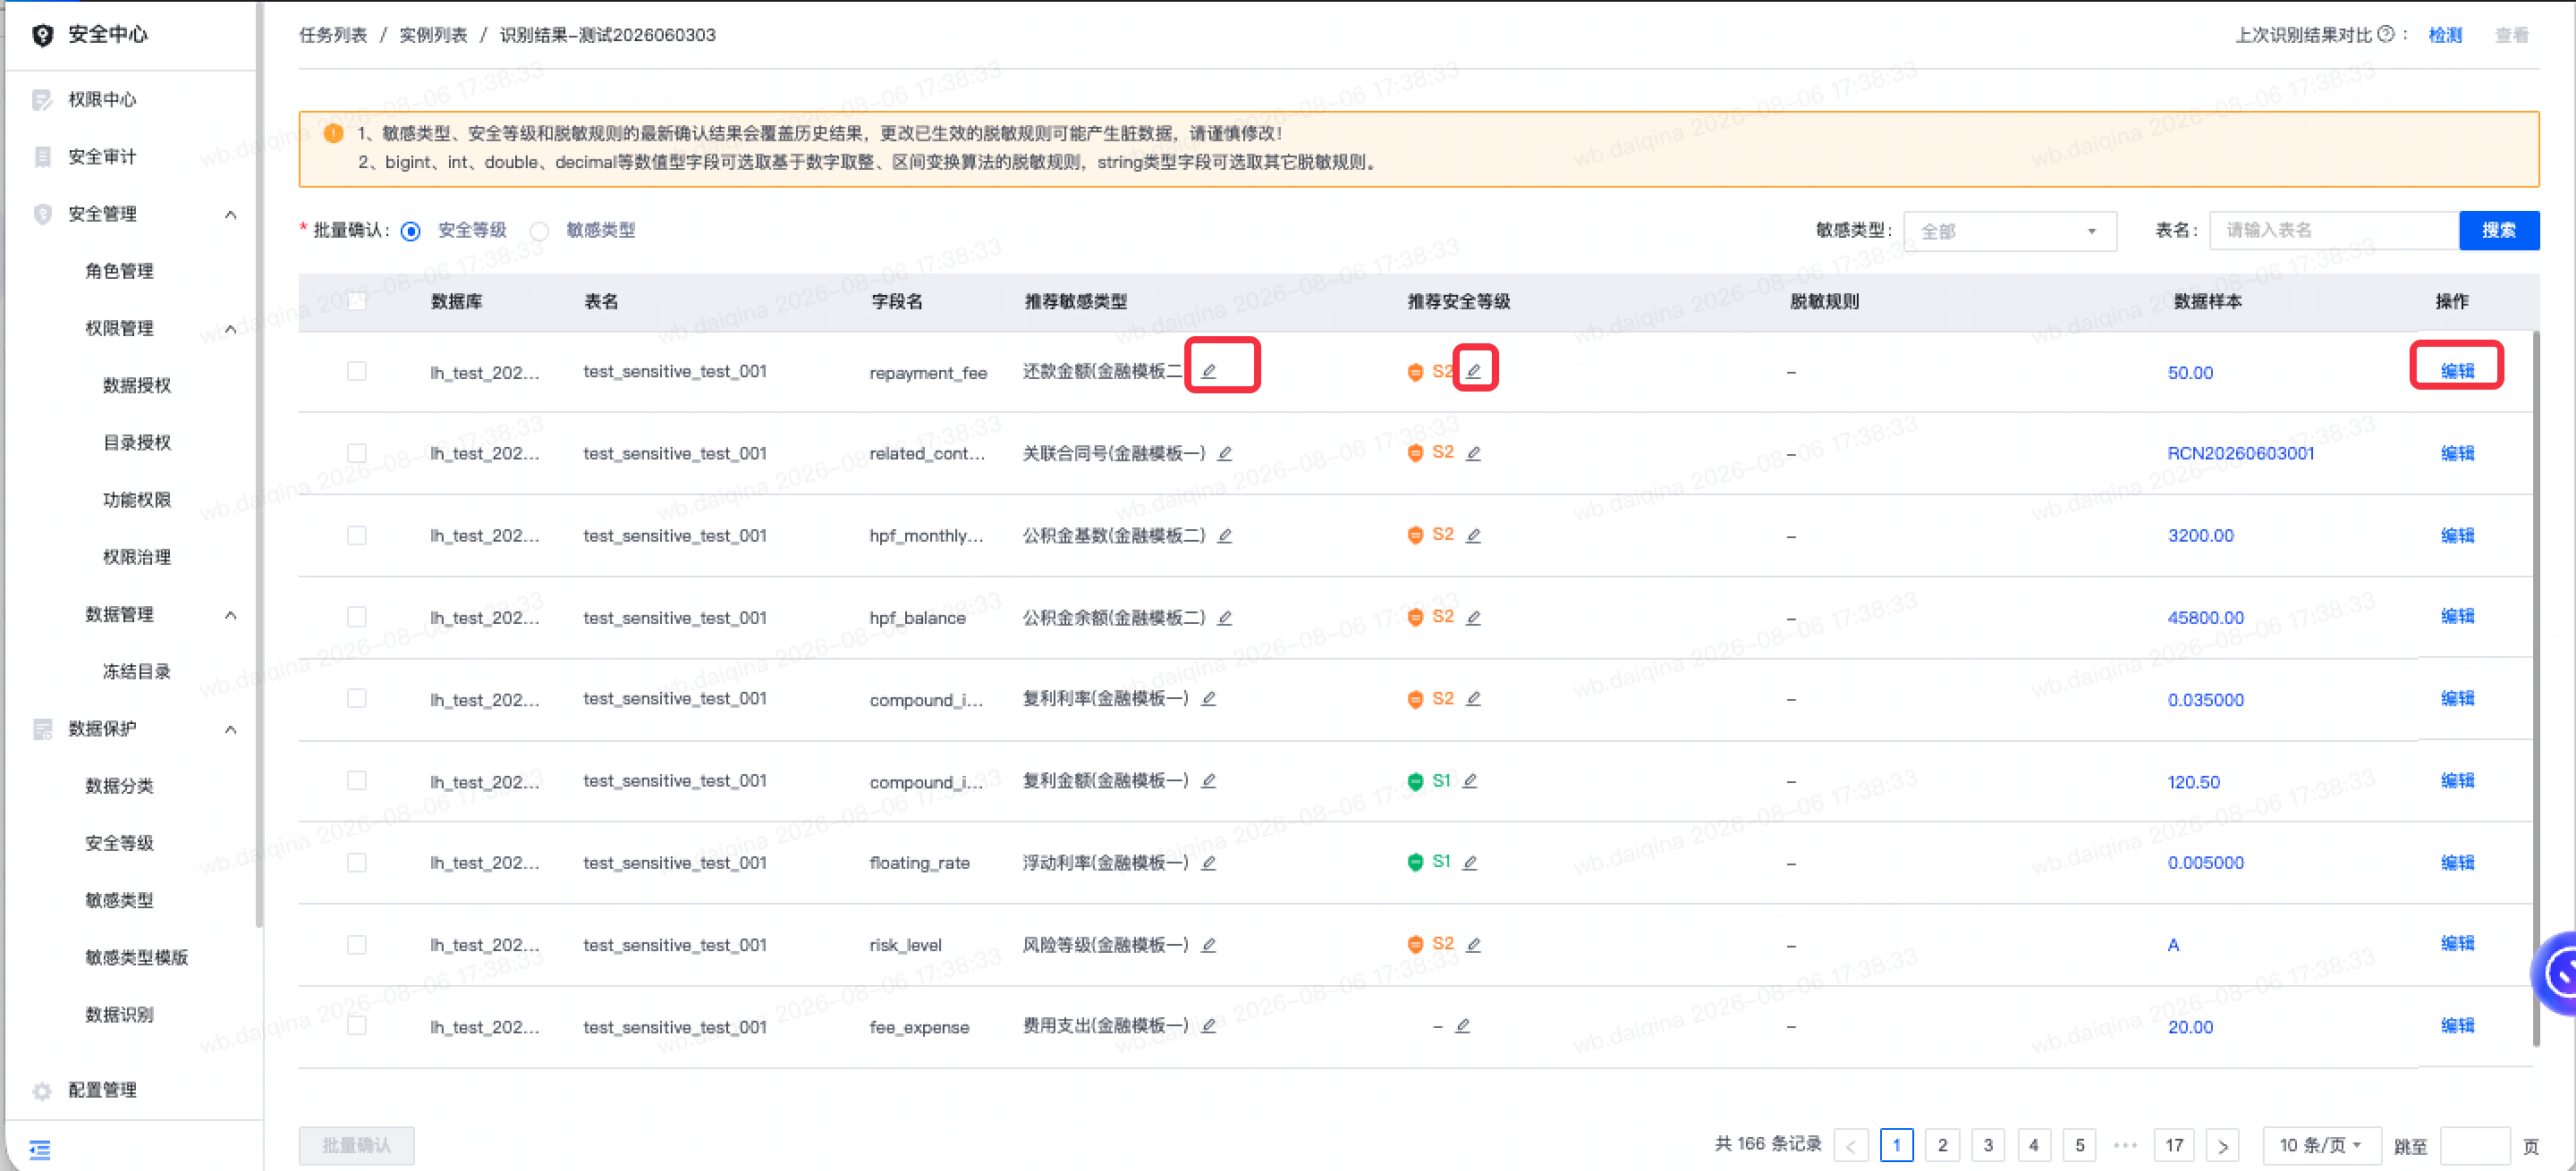Click the blue 搜索 button
Screen dimensions: 2576x1171
(x=2498, y=230)
